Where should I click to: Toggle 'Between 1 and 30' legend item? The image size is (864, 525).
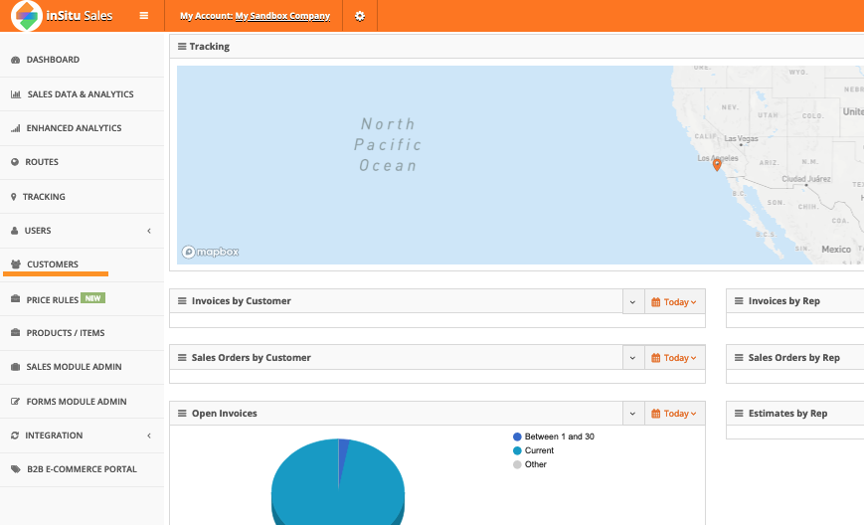click(x=553, y=437)
